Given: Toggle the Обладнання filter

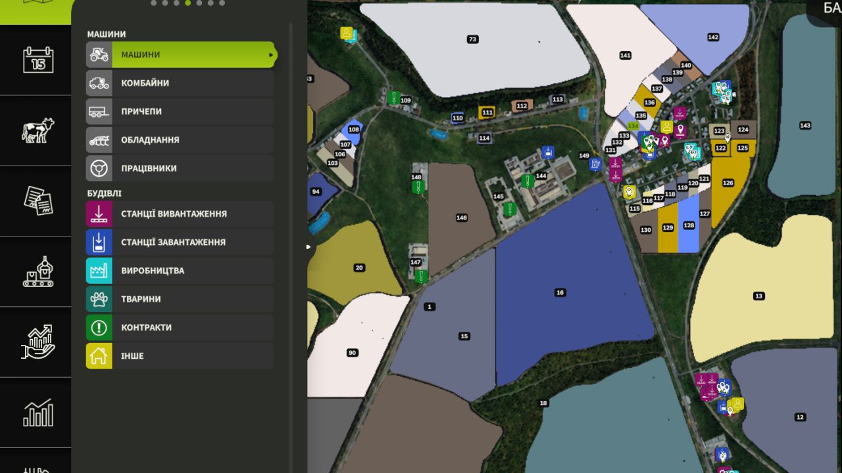Looking at the screenshot, I should [x=180, y=140].
